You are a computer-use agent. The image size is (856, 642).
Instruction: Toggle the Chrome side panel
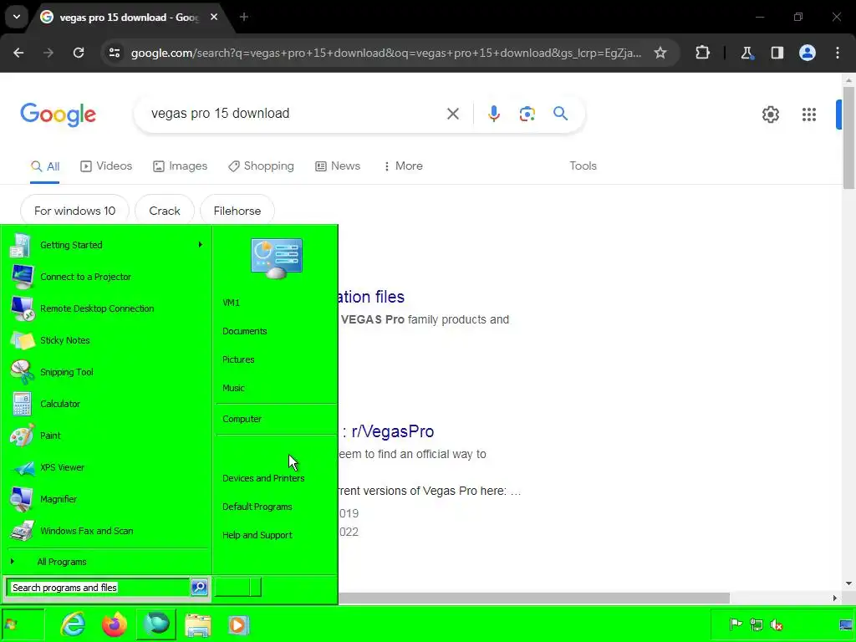[777, 53]
